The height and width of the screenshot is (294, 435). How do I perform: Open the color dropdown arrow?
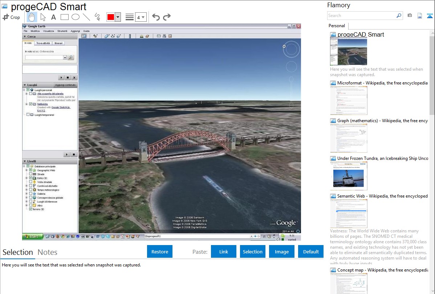[x=118, y=17]
